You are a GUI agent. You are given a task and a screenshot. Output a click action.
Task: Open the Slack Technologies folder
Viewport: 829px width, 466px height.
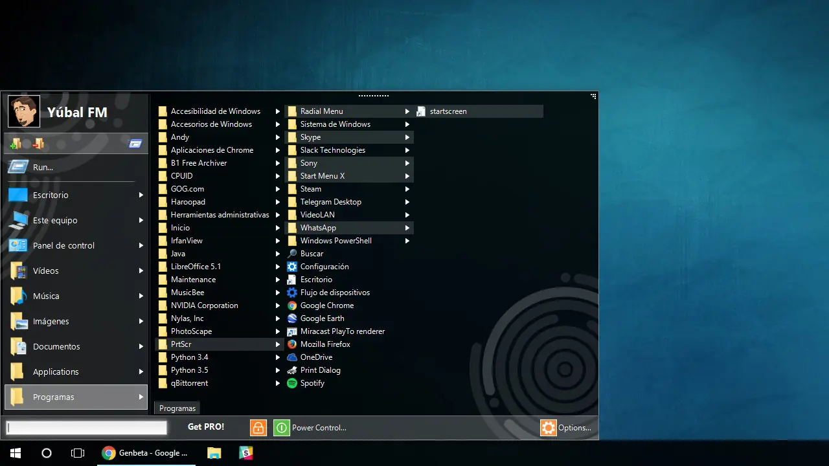point(349,150)
